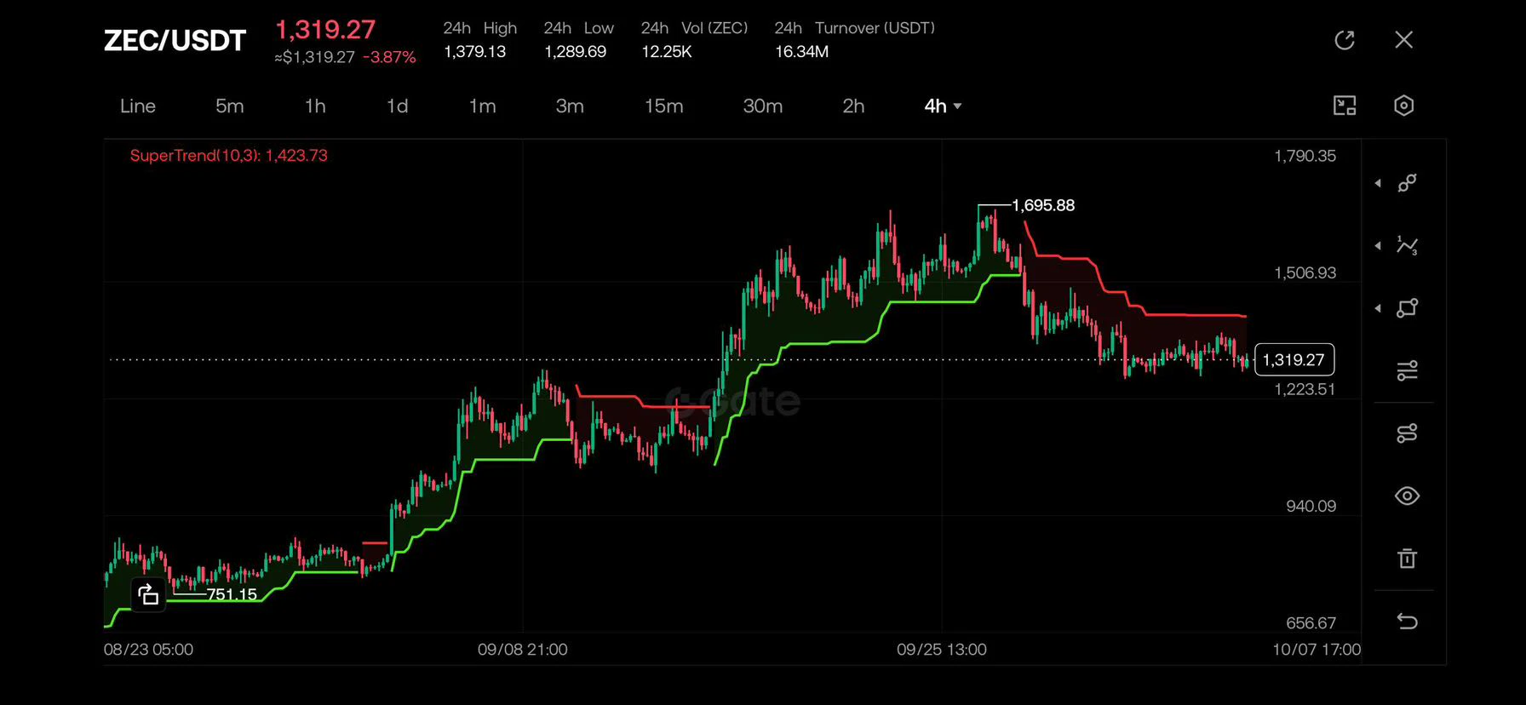Viewport: 1526px width, 705px height.
Task: Click the 1,695.88 high price marker
Action: click(x=1043, y=205)
